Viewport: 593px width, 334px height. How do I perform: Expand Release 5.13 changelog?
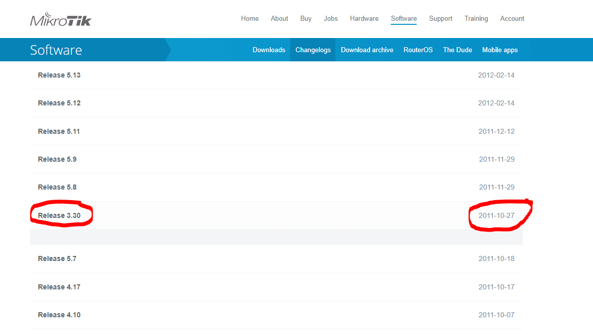coord(276,75)
